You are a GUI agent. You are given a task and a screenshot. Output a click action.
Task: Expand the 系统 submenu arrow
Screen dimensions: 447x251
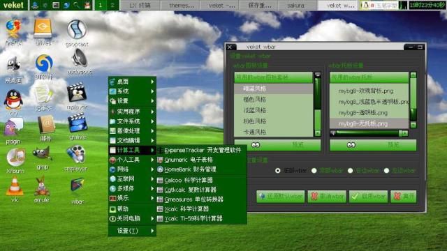[152, 91]
